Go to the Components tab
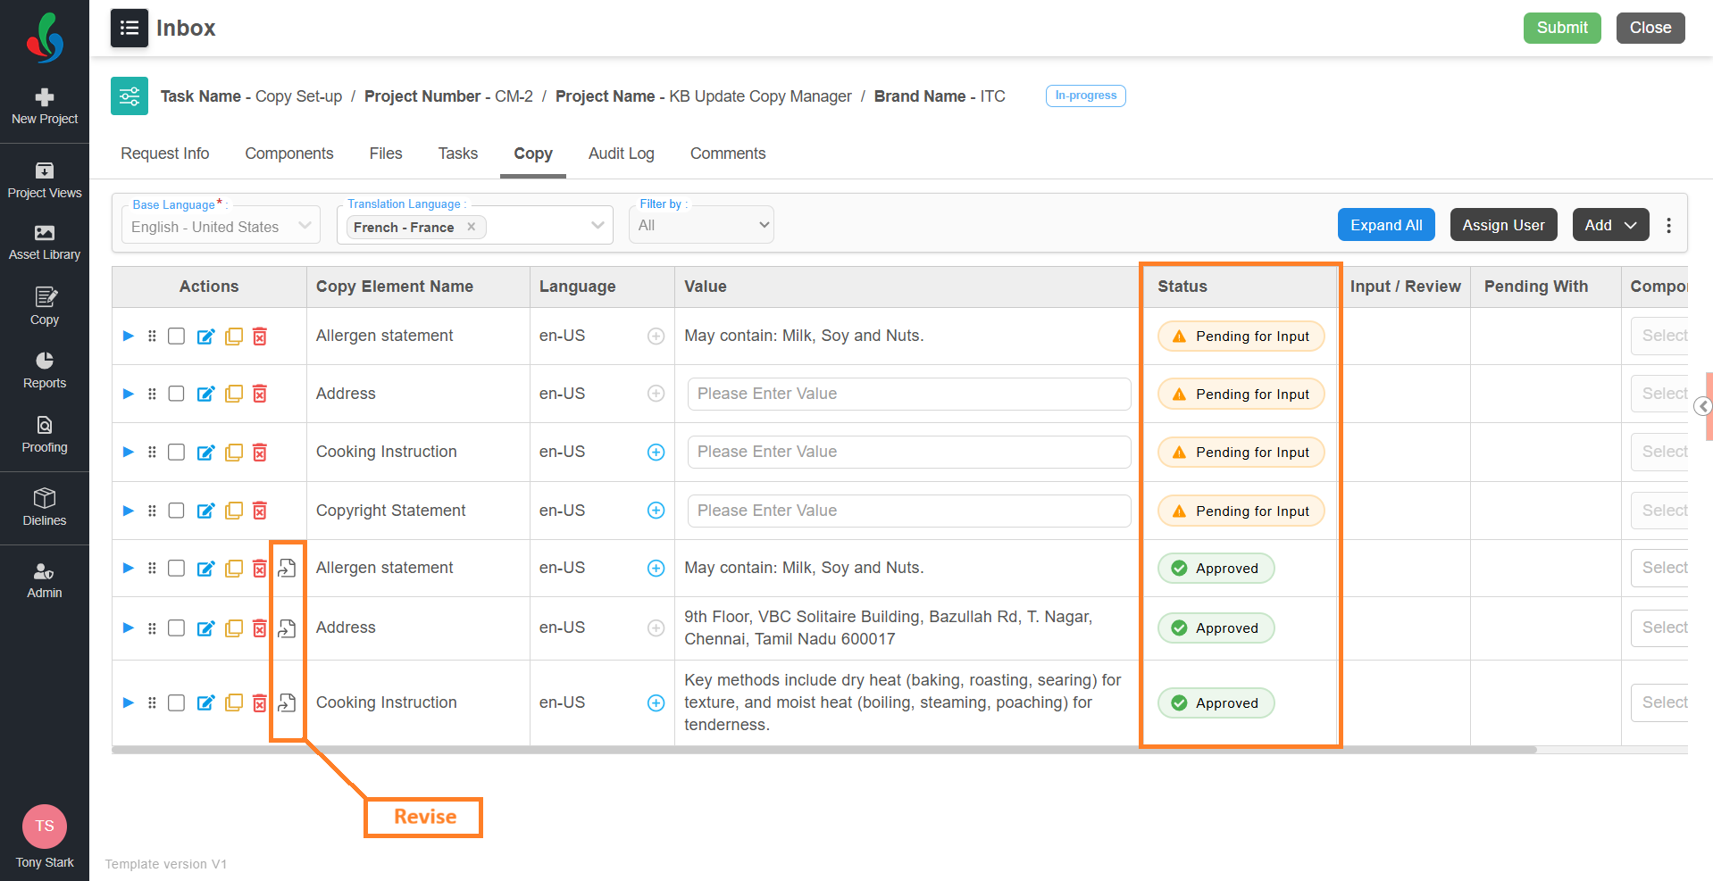The height and width of the screenshot is (881, 1713). (x=288, y=154)
